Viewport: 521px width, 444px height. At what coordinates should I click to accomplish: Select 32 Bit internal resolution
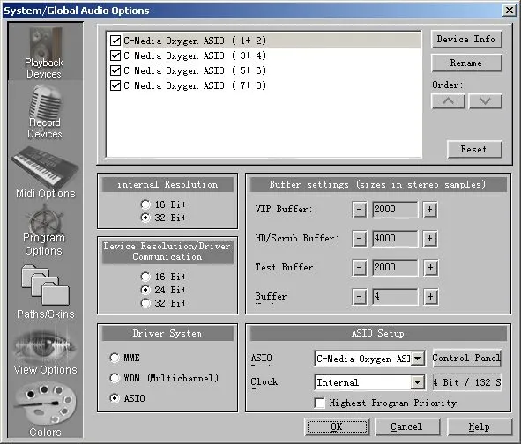(x=145, y=218)
